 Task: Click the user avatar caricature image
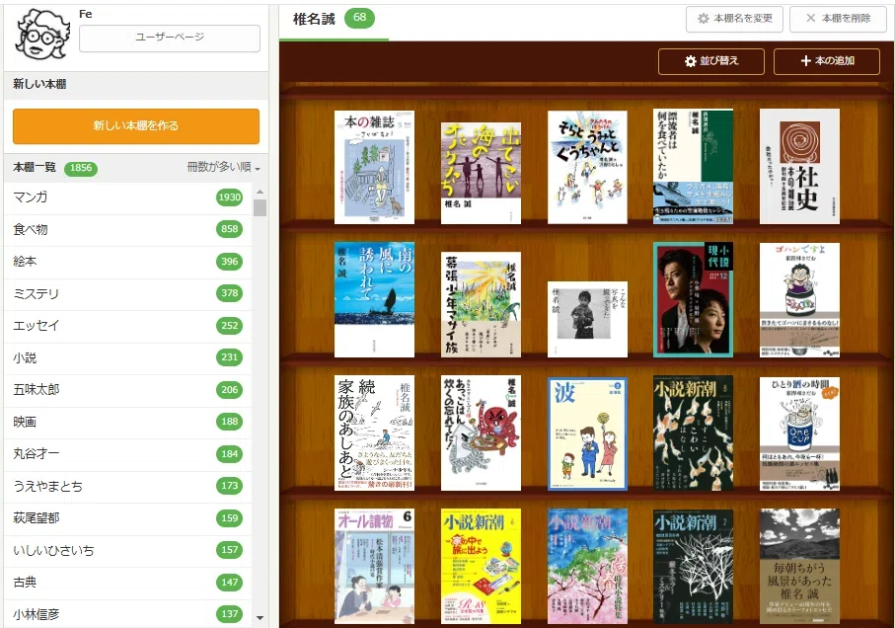pos(42,35)
